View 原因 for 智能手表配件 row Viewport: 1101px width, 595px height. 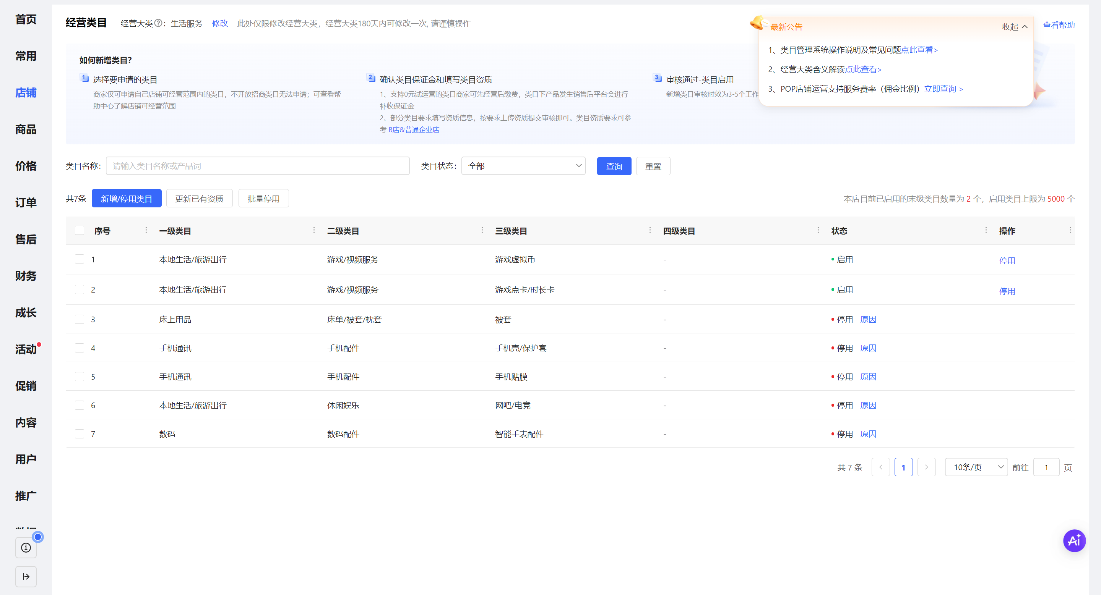click(868, 434)
